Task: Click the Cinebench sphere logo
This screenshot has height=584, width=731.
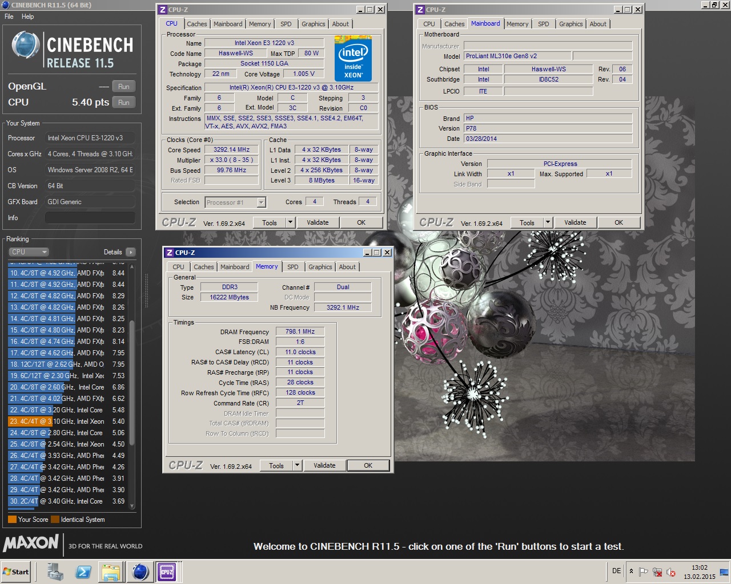Action: pyautogui.click(x=25, y=45)
